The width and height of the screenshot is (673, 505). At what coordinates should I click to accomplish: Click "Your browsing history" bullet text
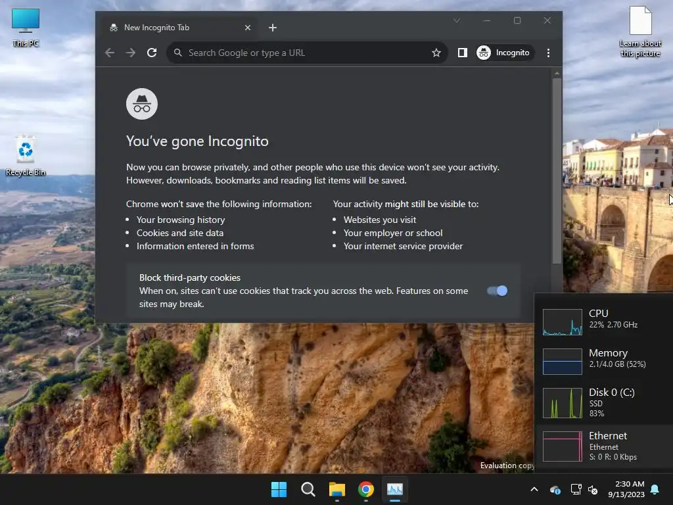181,220
